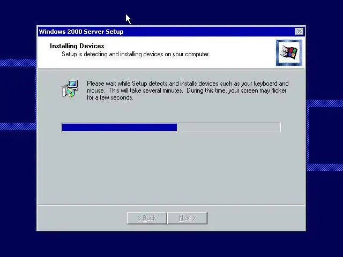Click the "Please wait while Setup detects" paragraph

click(x=188, y=90)
